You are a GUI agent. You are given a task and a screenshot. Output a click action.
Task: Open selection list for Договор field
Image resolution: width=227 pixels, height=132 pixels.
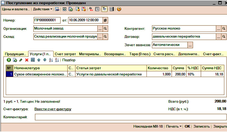pos(219,37)
